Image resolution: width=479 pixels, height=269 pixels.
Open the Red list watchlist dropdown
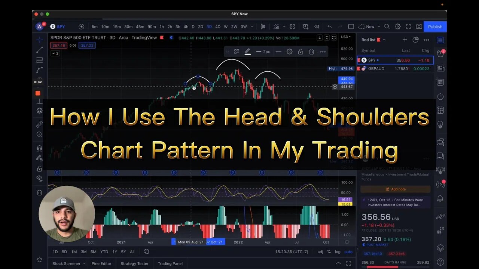[x=373, y=40]
